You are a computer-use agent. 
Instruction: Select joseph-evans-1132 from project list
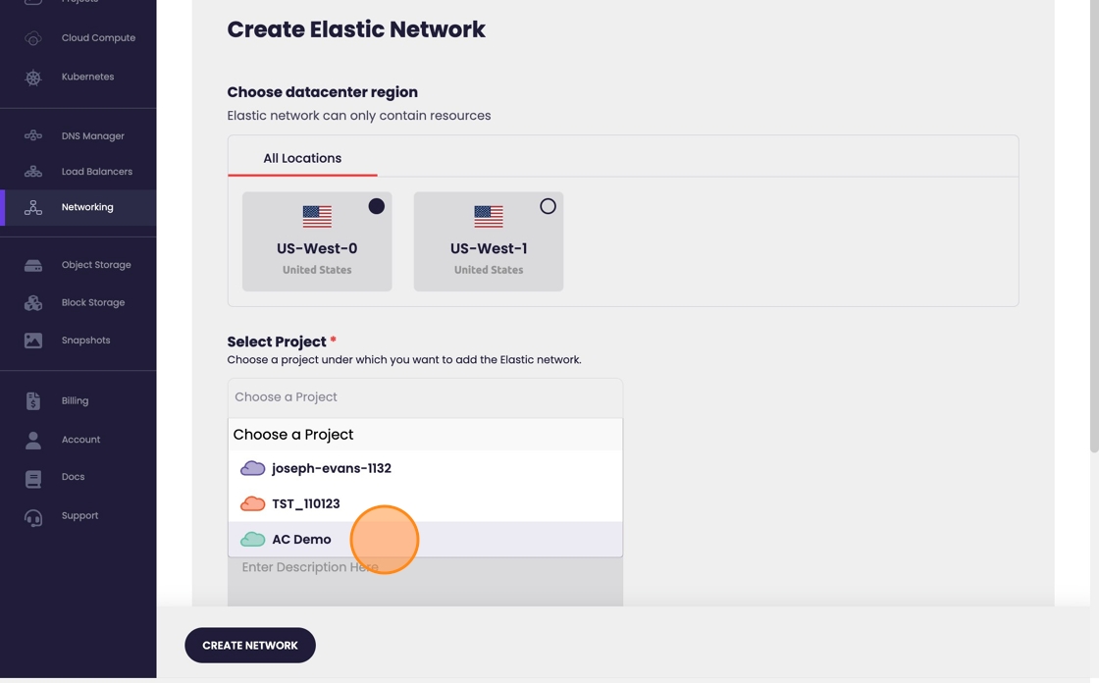(x=331, y=468)
